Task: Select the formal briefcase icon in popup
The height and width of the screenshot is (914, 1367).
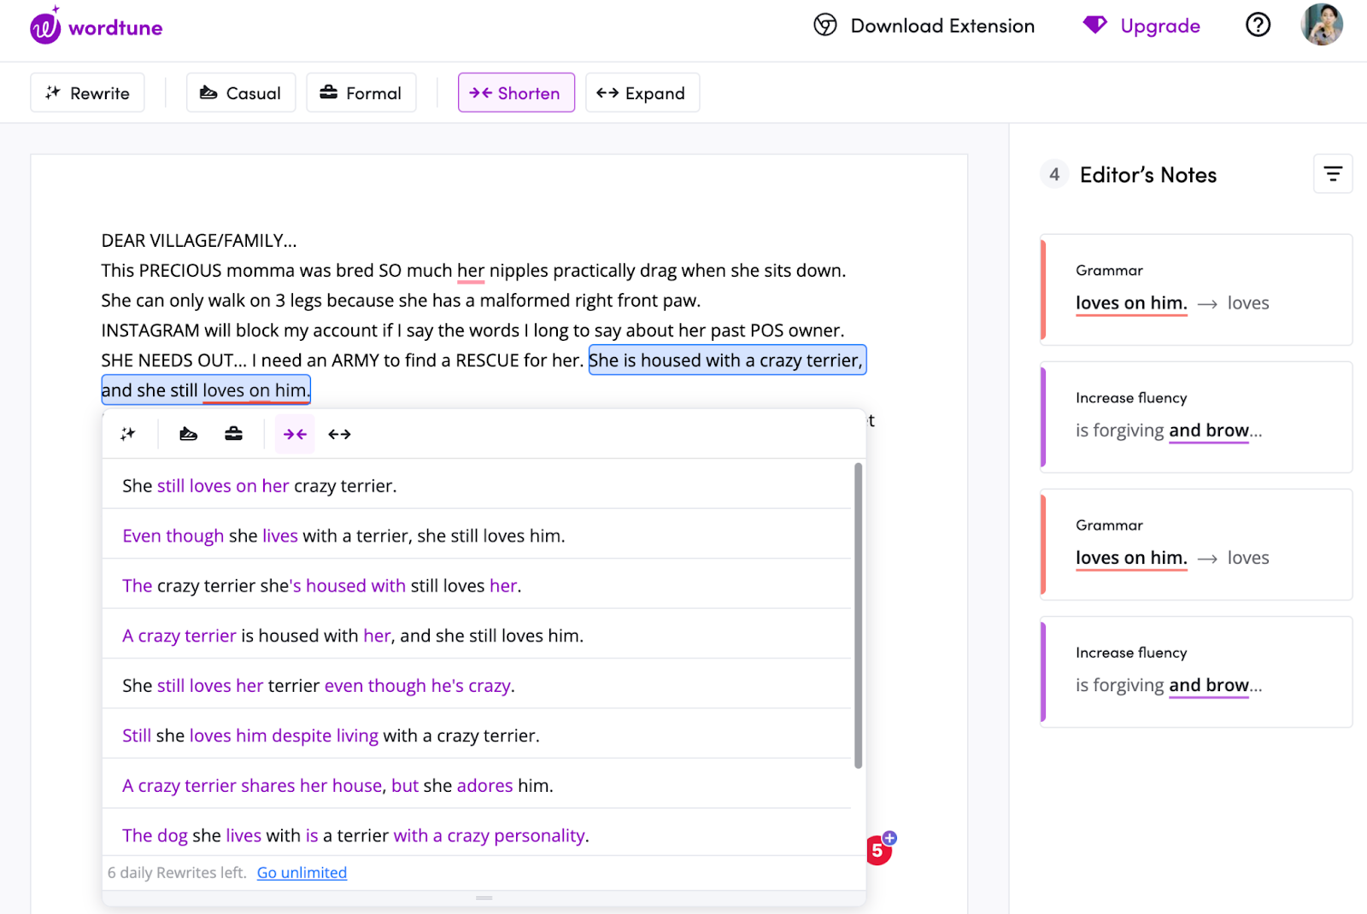Action: (233, 434)
